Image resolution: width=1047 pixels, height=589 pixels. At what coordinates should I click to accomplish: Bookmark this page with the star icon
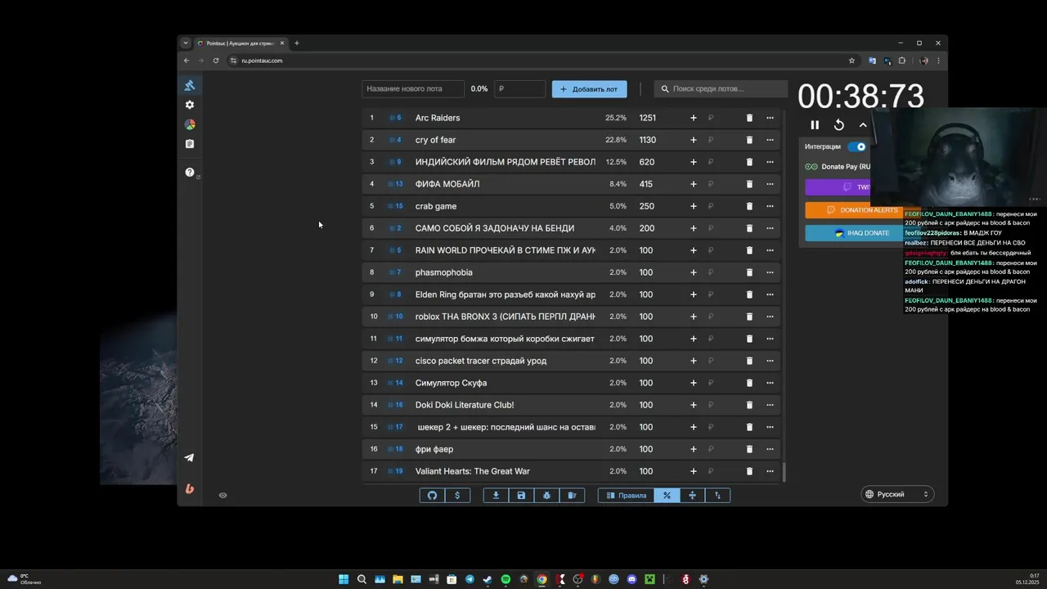coord(852,61)
